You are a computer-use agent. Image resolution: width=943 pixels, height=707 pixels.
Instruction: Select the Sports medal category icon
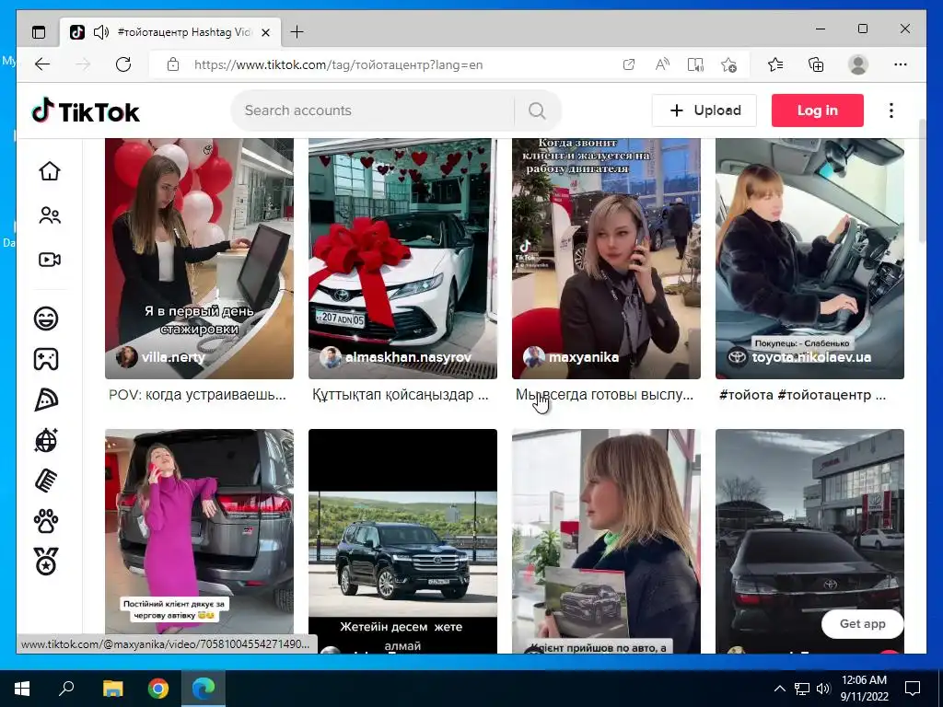(46, 562)
